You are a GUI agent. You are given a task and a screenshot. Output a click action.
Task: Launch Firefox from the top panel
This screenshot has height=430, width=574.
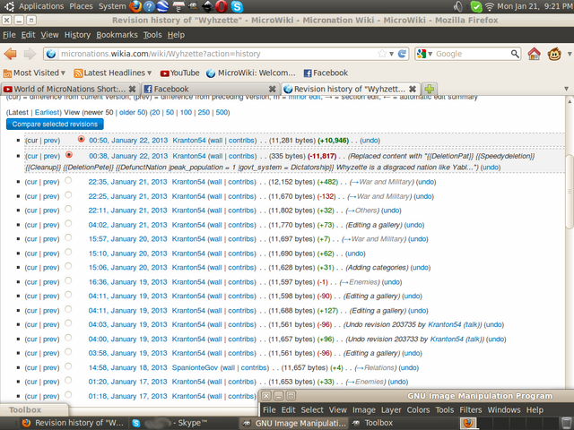click(135, 6)
